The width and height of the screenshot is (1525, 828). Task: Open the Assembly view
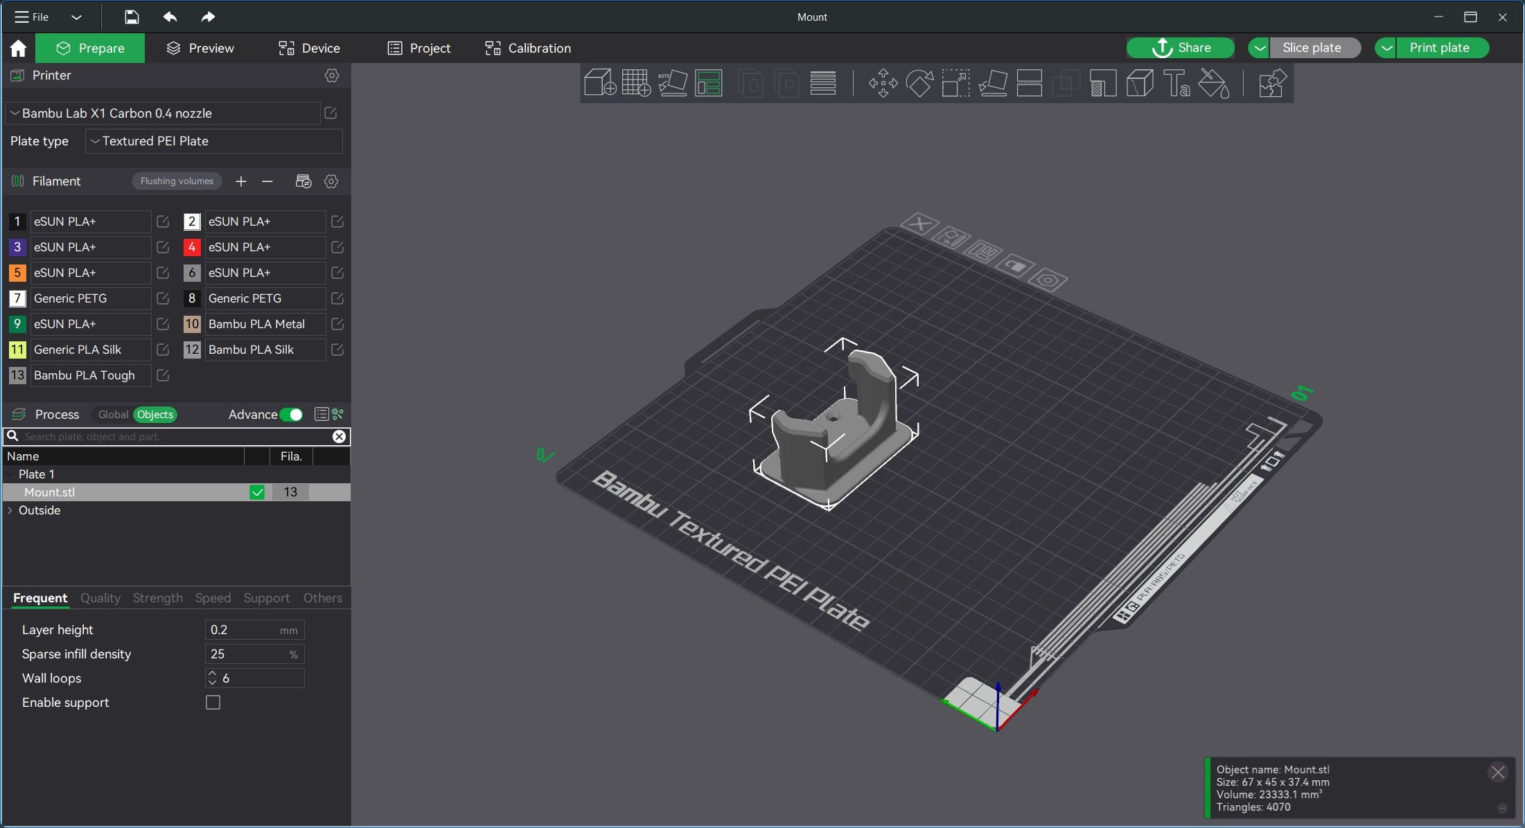coord(1272,83)
